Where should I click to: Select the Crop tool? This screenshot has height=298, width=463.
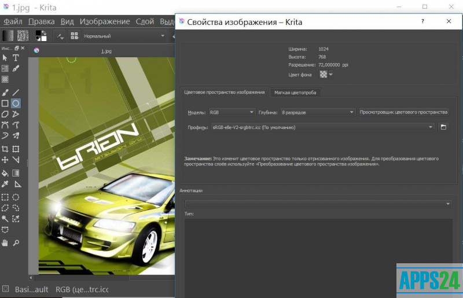5,149
